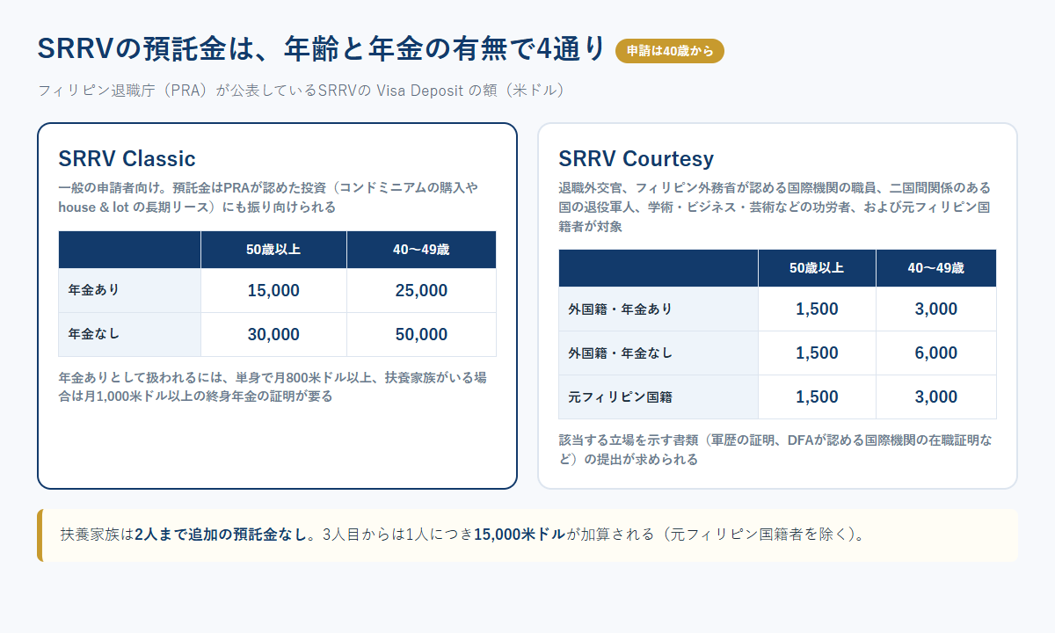Screen dimensions: 1055x633
Task: Click the 申請は40歳から badge
Action: 670,51
